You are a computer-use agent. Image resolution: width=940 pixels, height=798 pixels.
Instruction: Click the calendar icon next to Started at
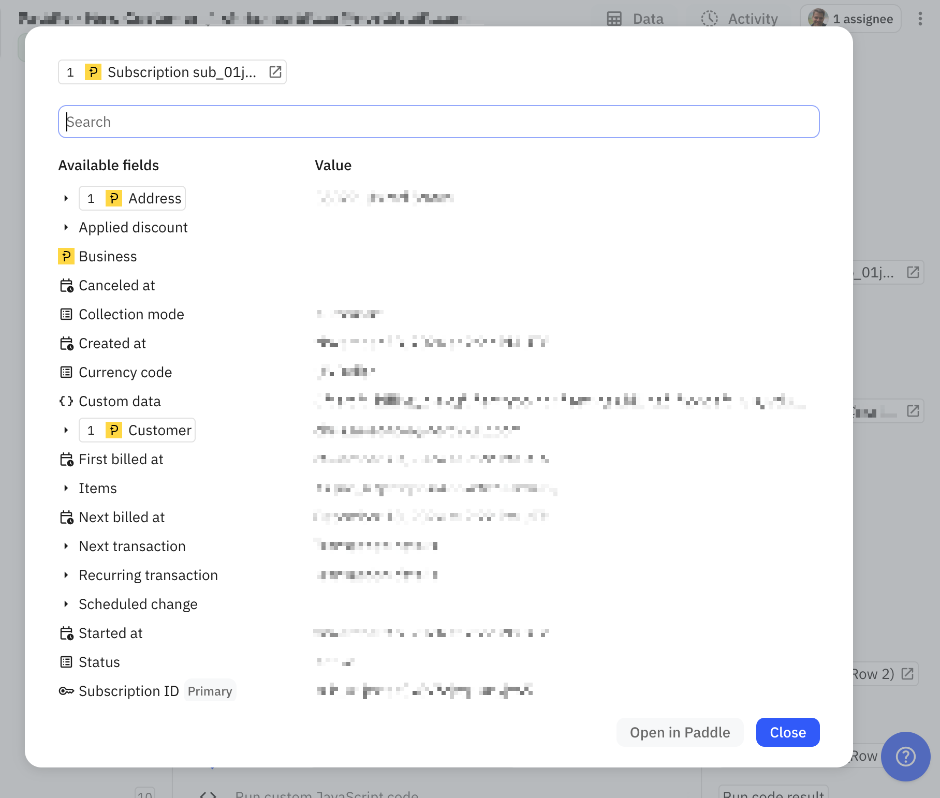tap(66, 632)
